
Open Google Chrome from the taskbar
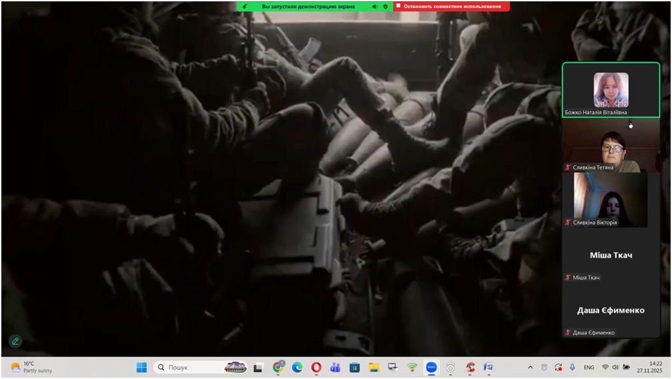click(x=278, y=367)
